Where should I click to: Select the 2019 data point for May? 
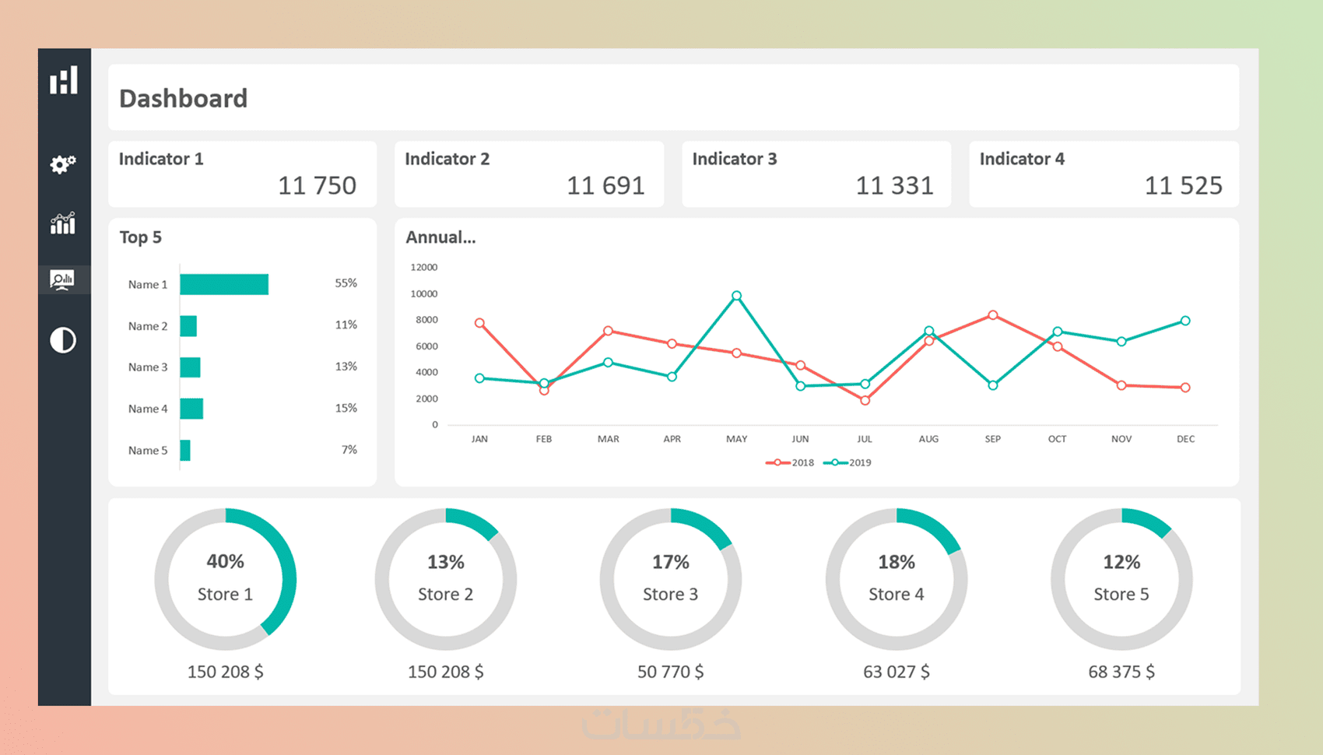tap(737, 296)
